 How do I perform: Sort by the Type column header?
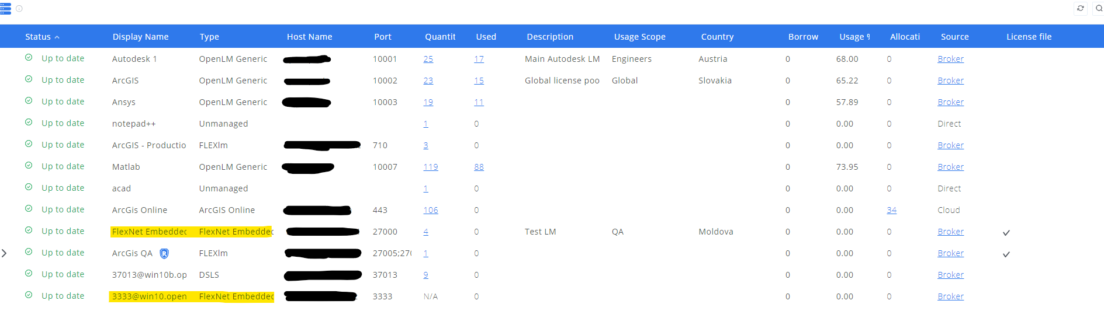(209, 37)
